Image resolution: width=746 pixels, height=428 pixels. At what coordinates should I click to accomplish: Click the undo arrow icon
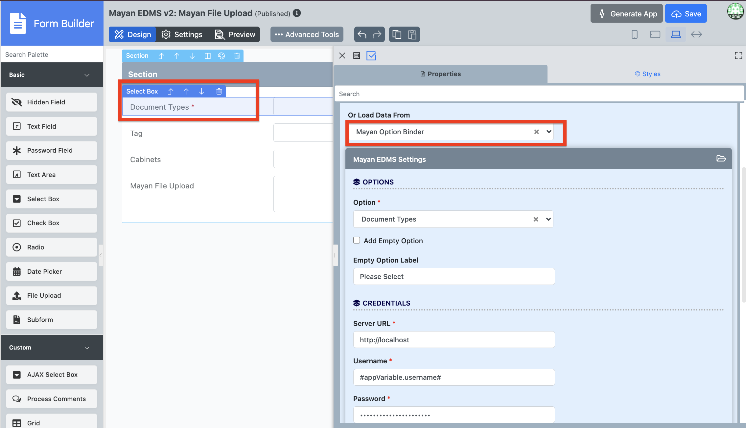click(362, 34)
